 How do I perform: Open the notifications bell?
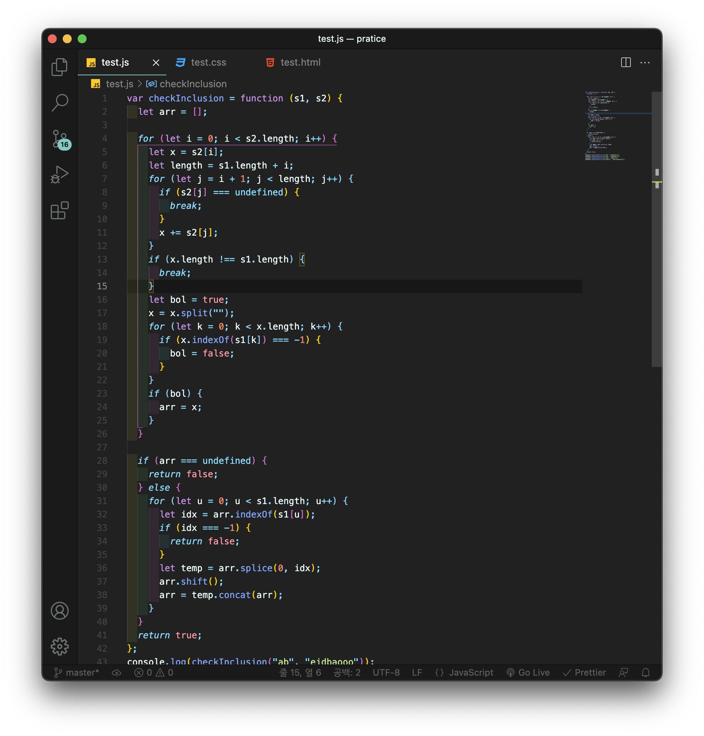point(645,672)
